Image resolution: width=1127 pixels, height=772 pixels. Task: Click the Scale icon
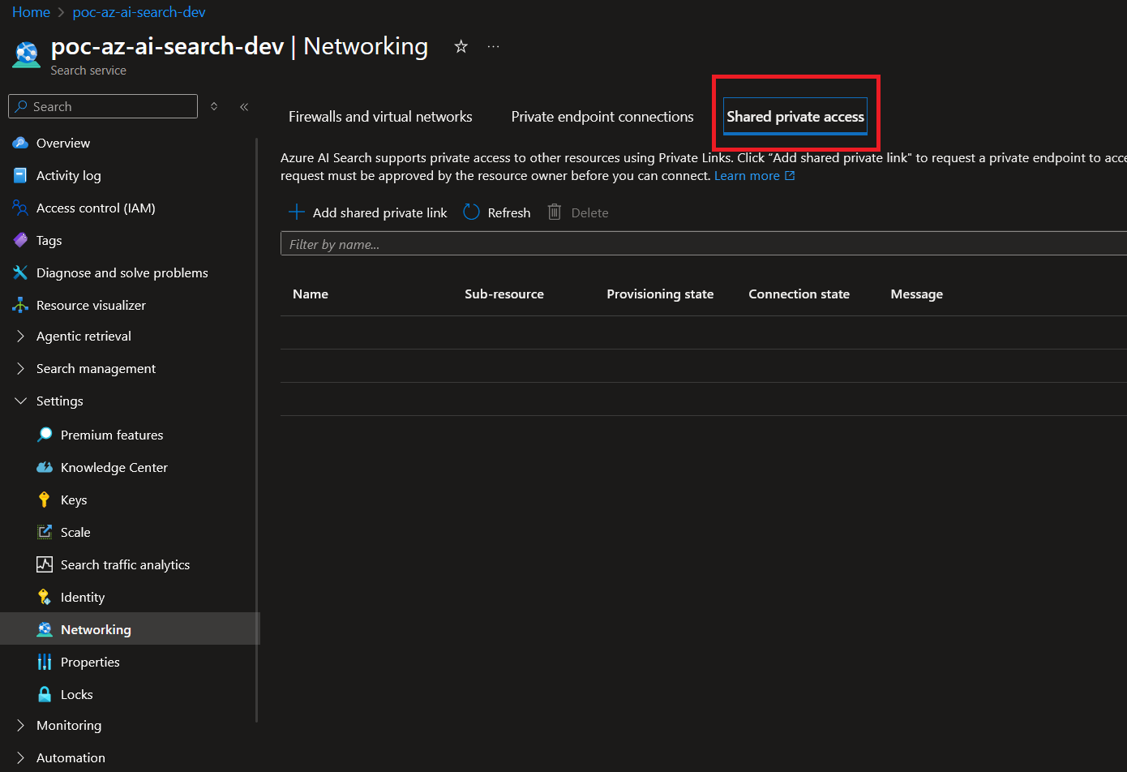(x=45, y=532)
